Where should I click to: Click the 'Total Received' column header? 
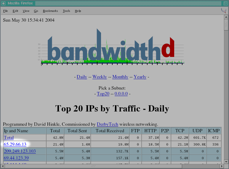pyautogui.click(x=110, y=131)
